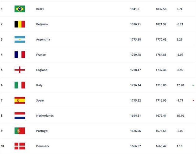This screenshot has height=154, width=196.
Task: Select the Italy flag icon
Action: [19, 85]
